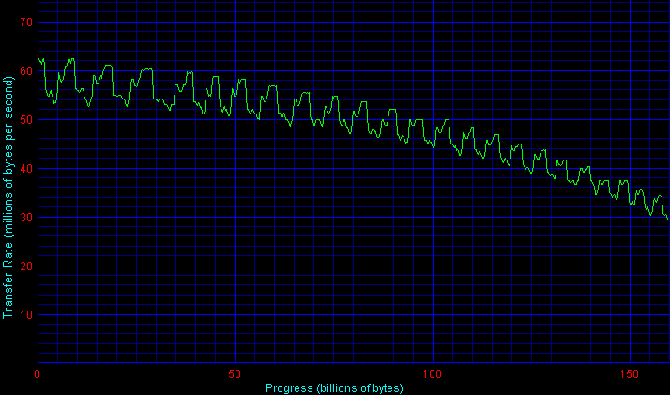Click the tallest green peak near the graph's start

click(70, 58)
